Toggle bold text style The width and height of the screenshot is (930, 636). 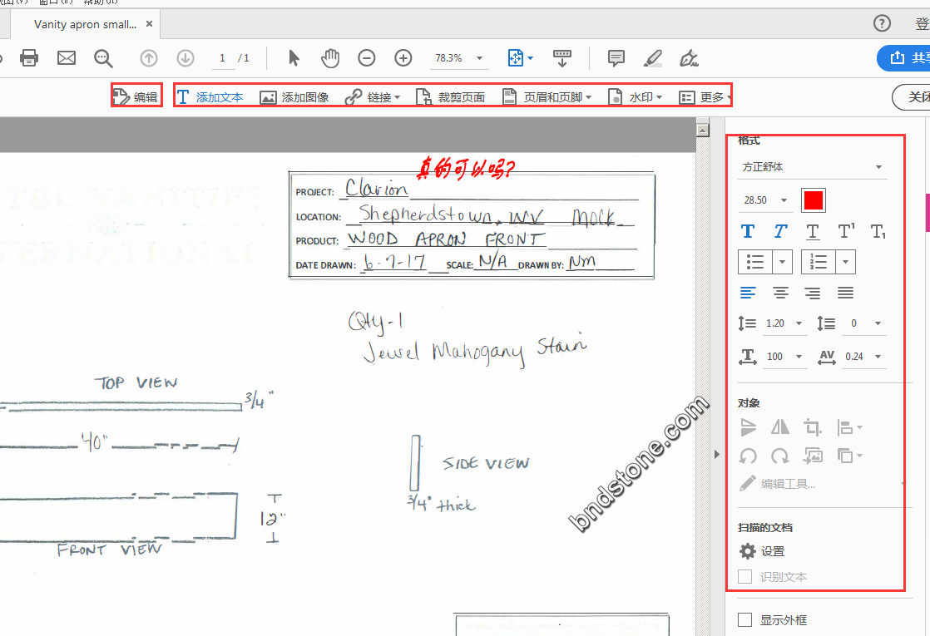tap(748, 232)
